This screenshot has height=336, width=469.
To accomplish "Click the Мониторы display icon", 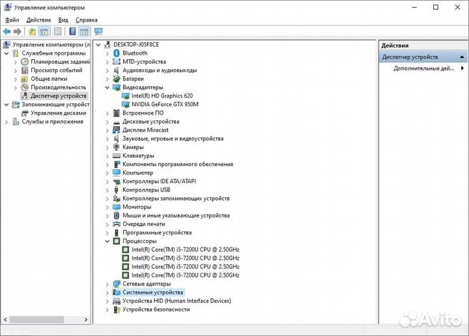I will [x=117, y=207].
